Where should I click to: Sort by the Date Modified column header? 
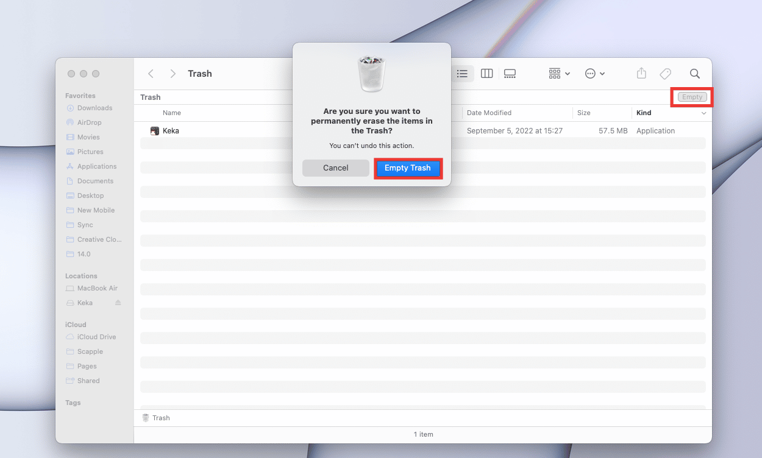tap(489, 113)
